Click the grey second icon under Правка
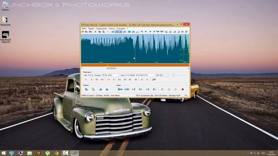Screen dimensions: 278x156 coord(93,89)
